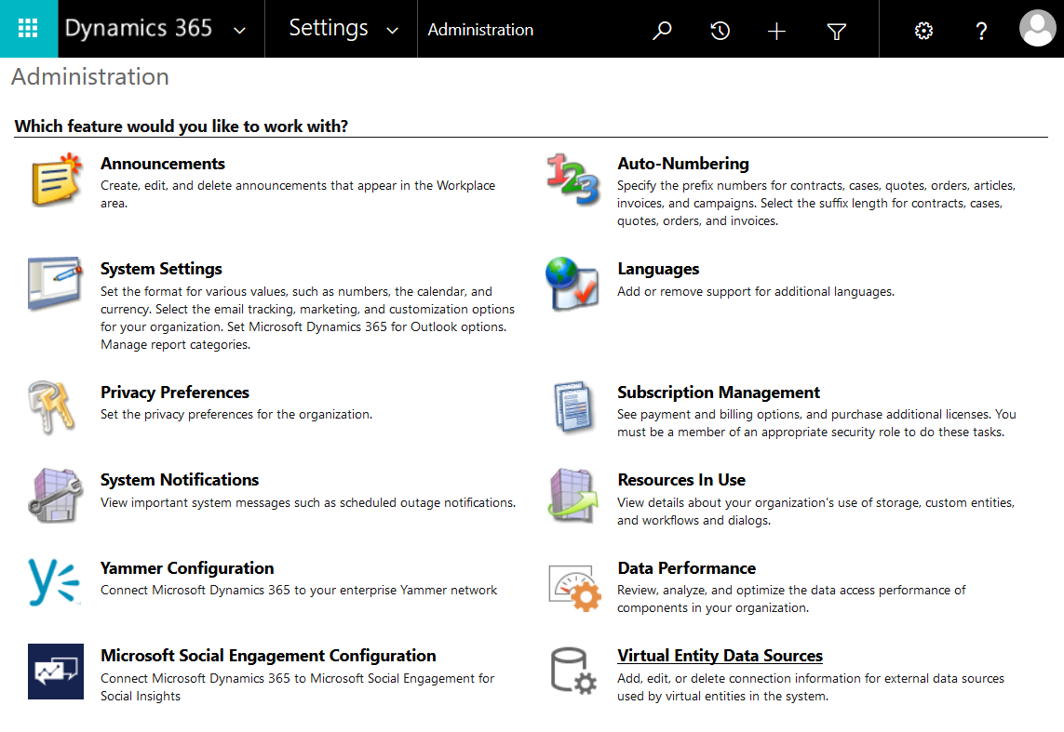The width and height of the screenshot is (1064, 732).
Task: Click 'View important system messages' description text
Action: point(308,502)
